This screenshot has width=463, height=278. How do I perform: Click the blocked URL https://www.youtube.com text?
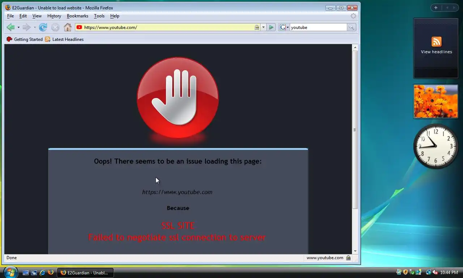pyautogui.click(x=177, y=192)
